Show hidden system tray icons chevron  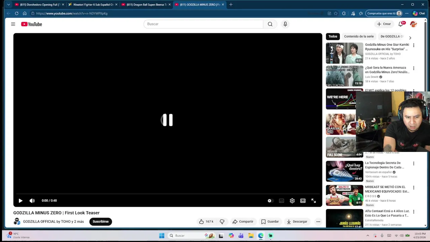368,236
